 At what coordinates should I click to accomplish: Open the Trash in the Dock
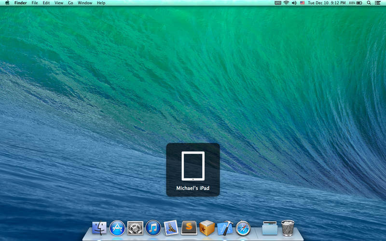coord(288,228)
